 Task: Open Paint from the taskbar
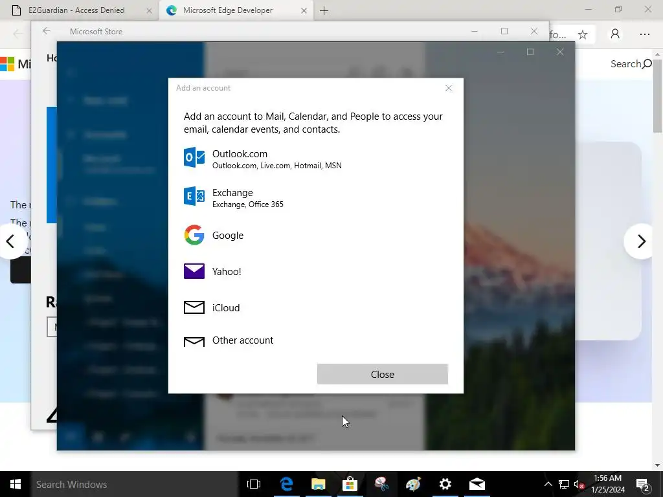coord(413,484)
